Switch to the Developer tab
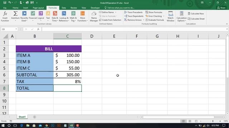Screen dimensions: 229x128 (x=95, y=8)
